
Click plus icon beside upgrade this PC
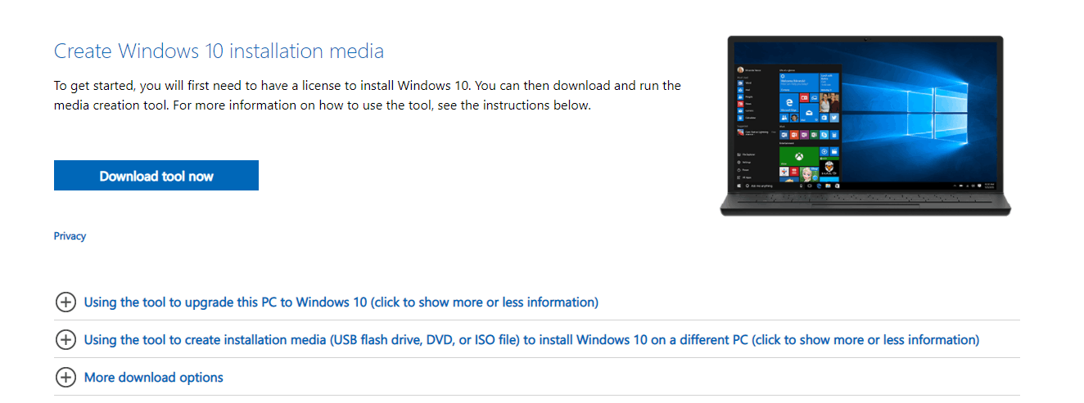(65, 302)
